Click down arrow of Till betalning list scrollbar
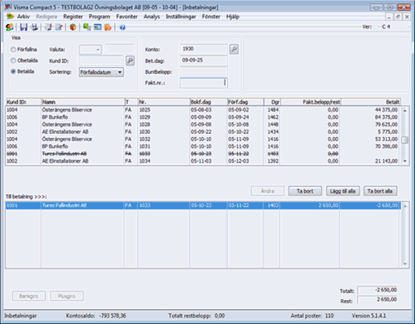The height and width of the screenshot is (324, 415). pos(405,264)
